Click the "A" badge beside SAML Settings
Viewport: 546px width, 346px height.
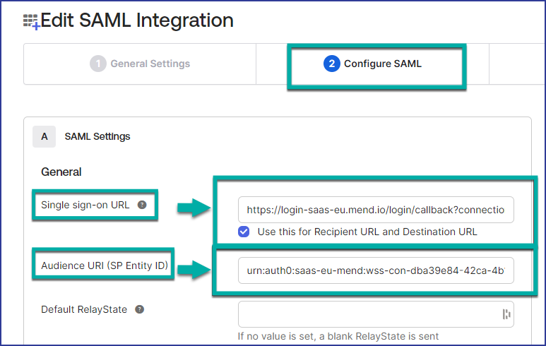coord(44,136)
